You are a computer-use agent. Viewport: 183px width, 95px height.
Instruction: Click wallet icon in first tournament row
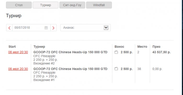coord(116,52)
